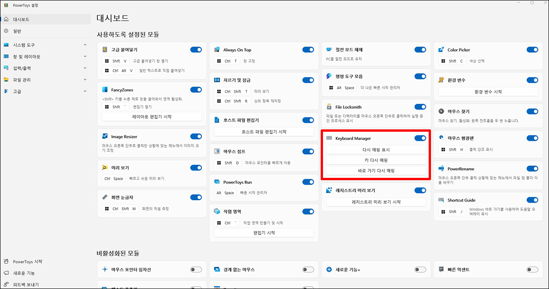Click the 바로 가기 다시 매핑 button
549x289 pixels.
[376, 171]
